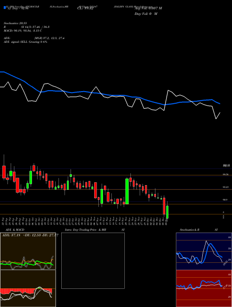Click the 99.56 price axis label

[x=226, y=174]
